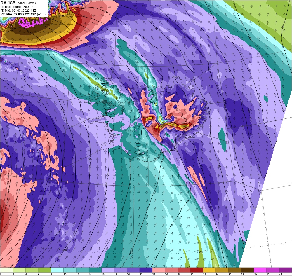
Task: Select the light lavender 16–18 m/s legend swatch
Action: click(108, 270)
